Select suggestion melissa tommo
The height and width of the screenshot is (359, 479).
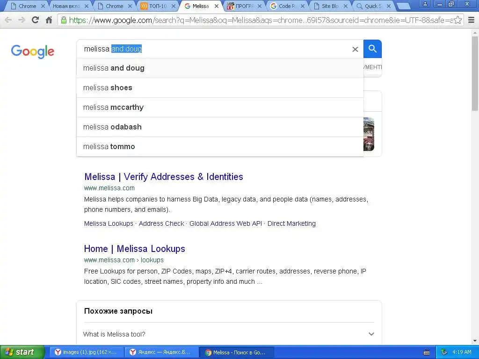coord(220,146)
